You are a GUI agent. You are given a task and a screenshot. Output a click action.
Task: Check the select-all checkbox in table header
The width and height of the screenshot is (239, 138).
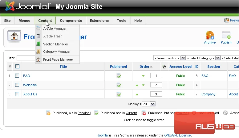tap(17, 66)
